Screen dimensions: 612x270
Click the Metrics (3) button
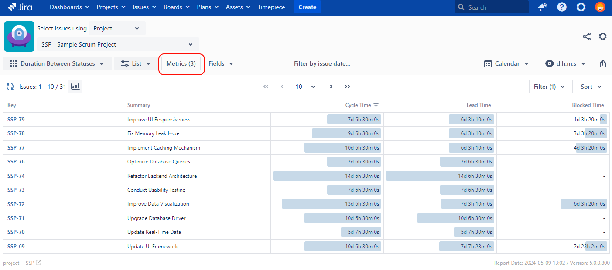pyautogui.click(x=181, y=63)
